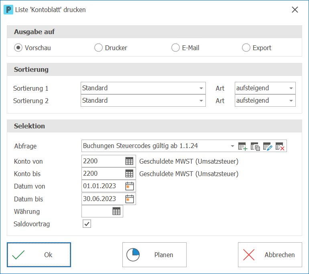Image resolution: width=309 pixels, height=274 pixels.
Task: Click the Sortierung section header
Action: [x=154, y=69]
